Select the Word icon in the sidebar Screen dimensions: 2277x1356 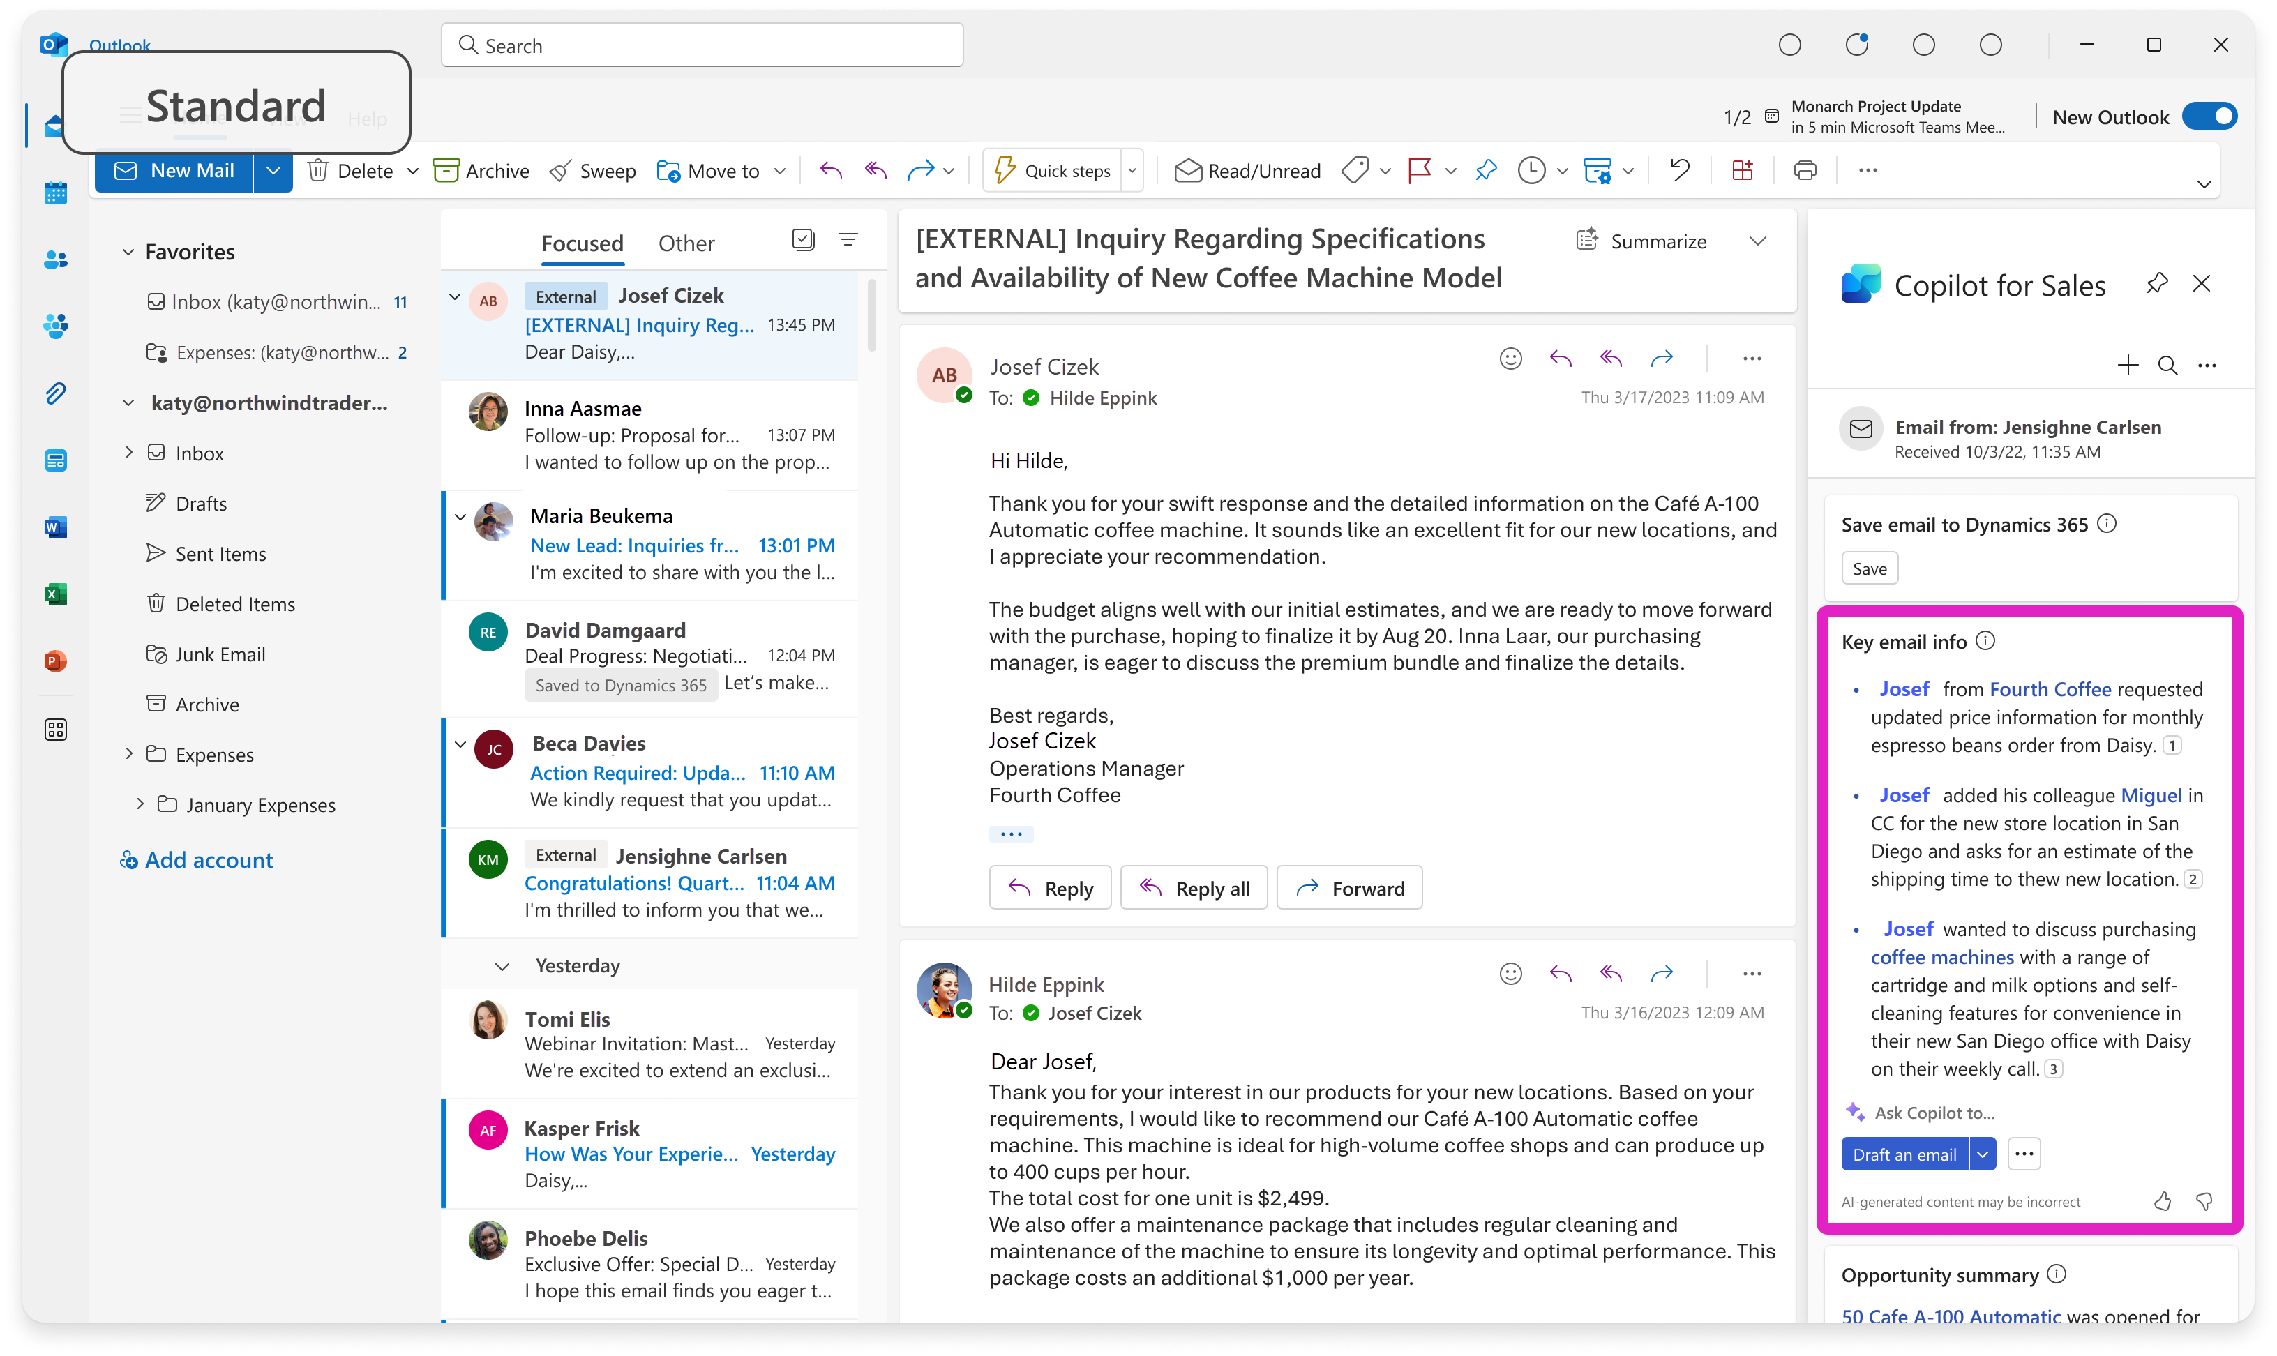coord(55,527)
